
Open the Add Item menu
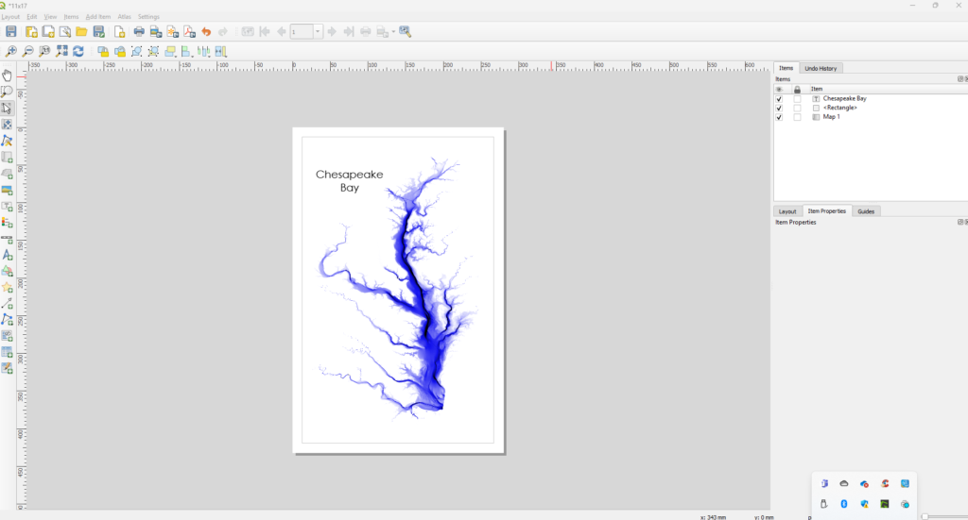(x=97, y=17)
